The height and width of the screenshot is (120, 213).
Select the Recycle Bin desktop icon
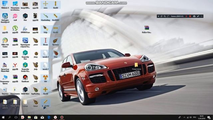pos(5,91)
